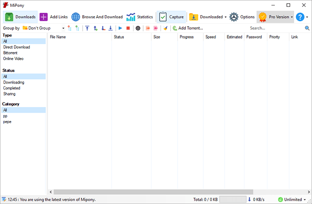Filter by Completed status

[x=11, y=88]
